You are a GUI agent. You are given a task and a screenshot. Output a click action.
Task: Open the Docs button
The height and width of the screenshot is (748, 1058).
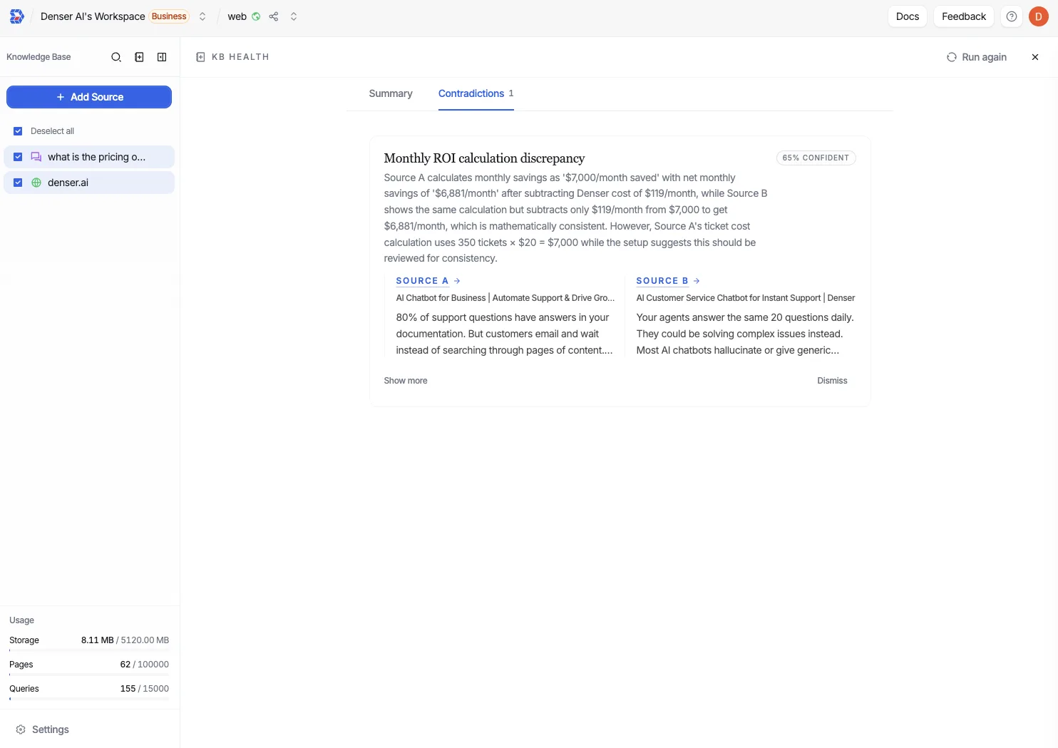tap(908, 16)
